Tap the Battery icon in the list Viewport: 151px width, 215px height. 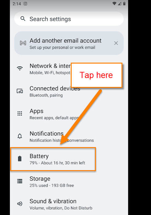[20, 159]
